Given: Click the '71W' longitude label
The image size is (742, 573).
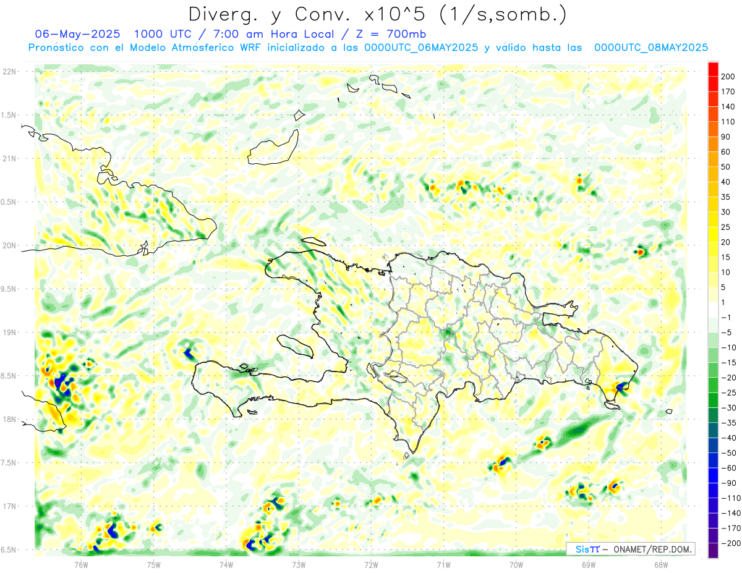Looking at the screenshot, I should point(443,564).
